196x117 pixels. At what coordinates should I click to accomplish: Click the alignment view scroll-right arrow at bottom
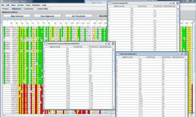(x=191, y=115)
